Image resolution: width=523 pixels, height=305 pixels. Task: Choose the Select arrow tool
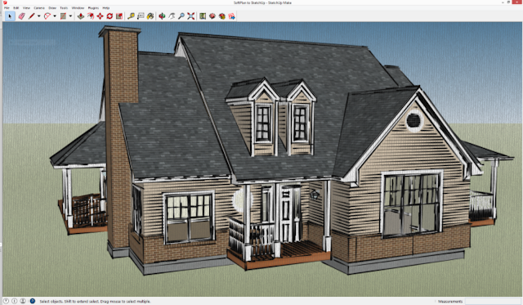pyautogui.click(x=10, y=16)
